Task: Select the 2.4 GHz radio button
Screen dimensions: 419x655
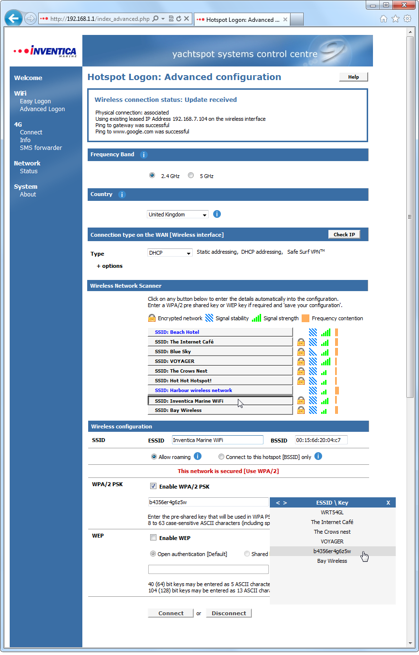Action: pyautogui.click(x=152, y=176)
